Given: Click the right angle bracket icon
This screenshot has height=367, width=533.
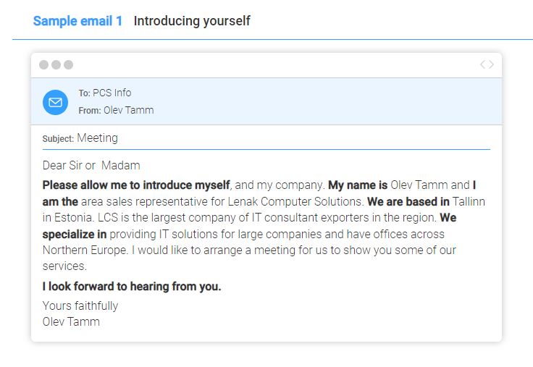Looking at the screenshot, I should coord(491,64).
